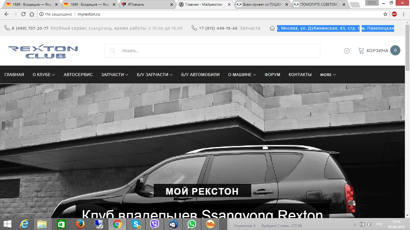
Task: Open the КОНТАКТЫ page
Action: (300, 75)
